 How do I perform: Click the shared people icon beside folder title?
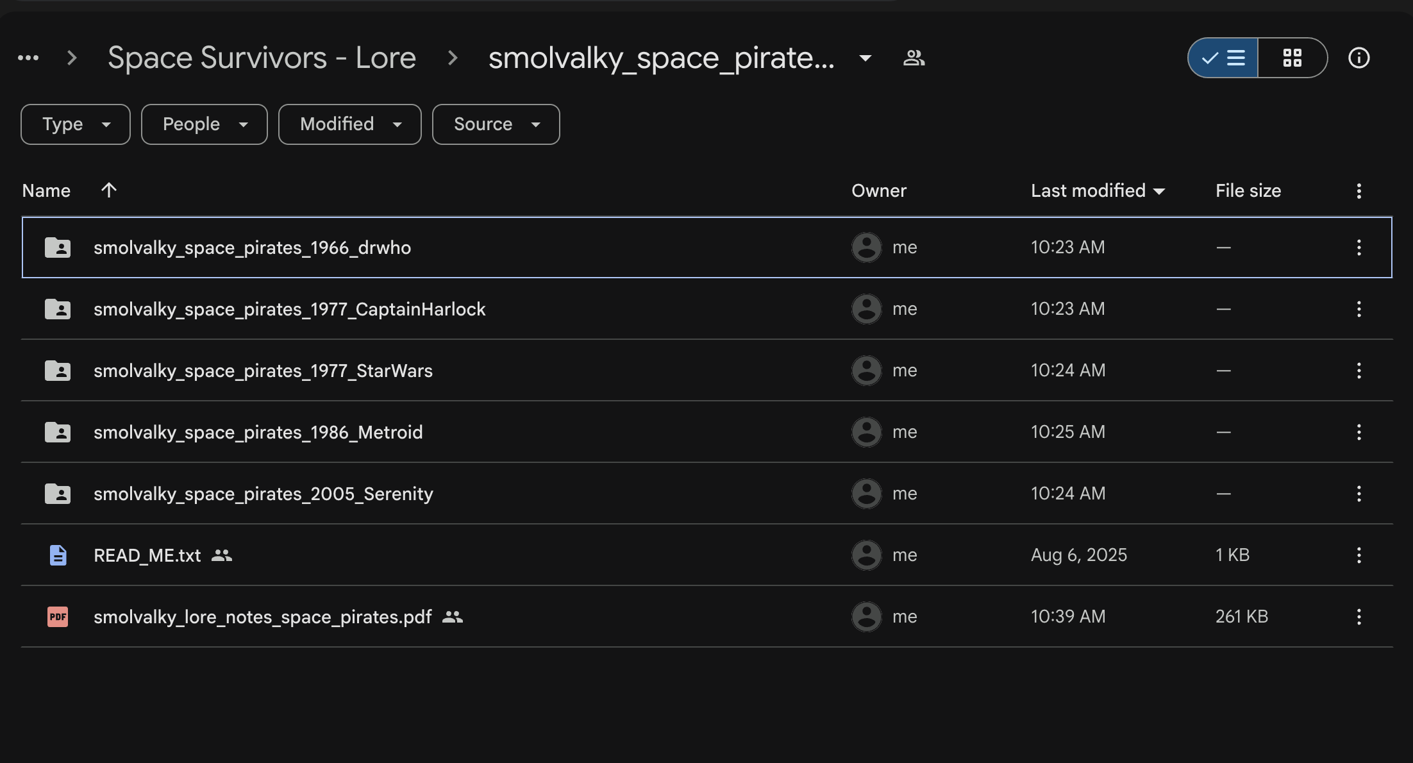tap(914, 58)
